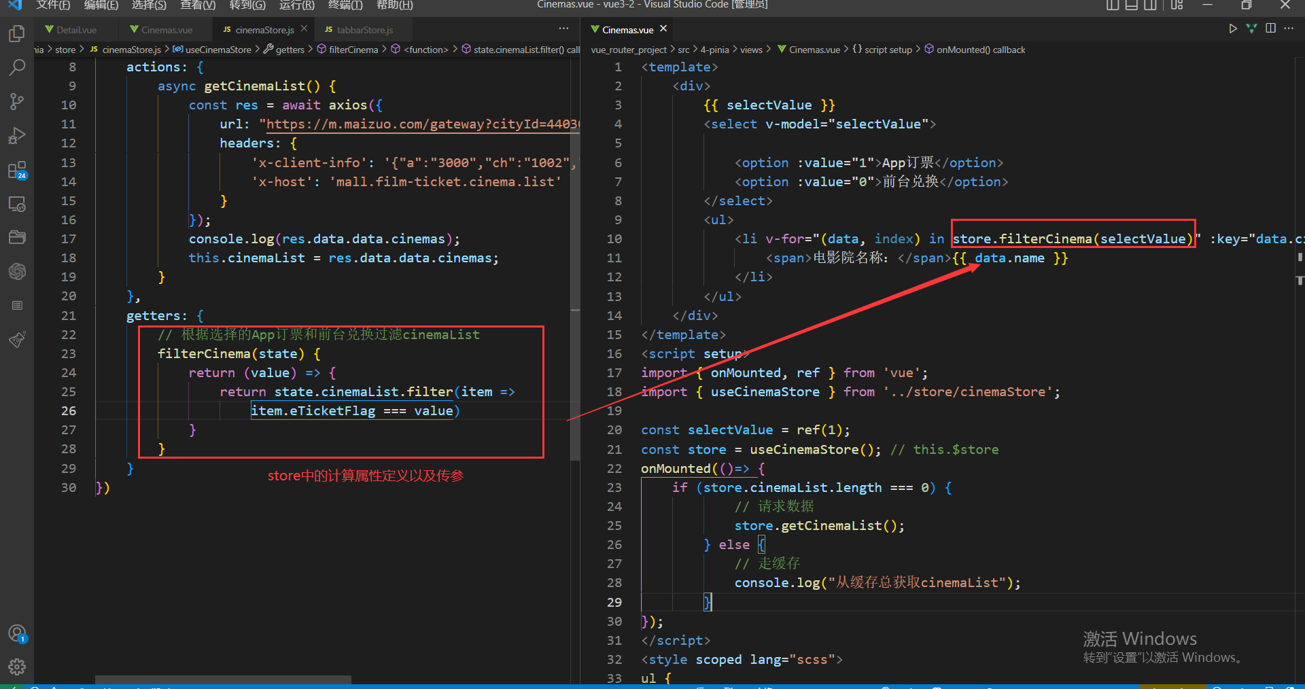
Task: Expand the 4-pinia breadcrumb
Action: pos(714,50)
